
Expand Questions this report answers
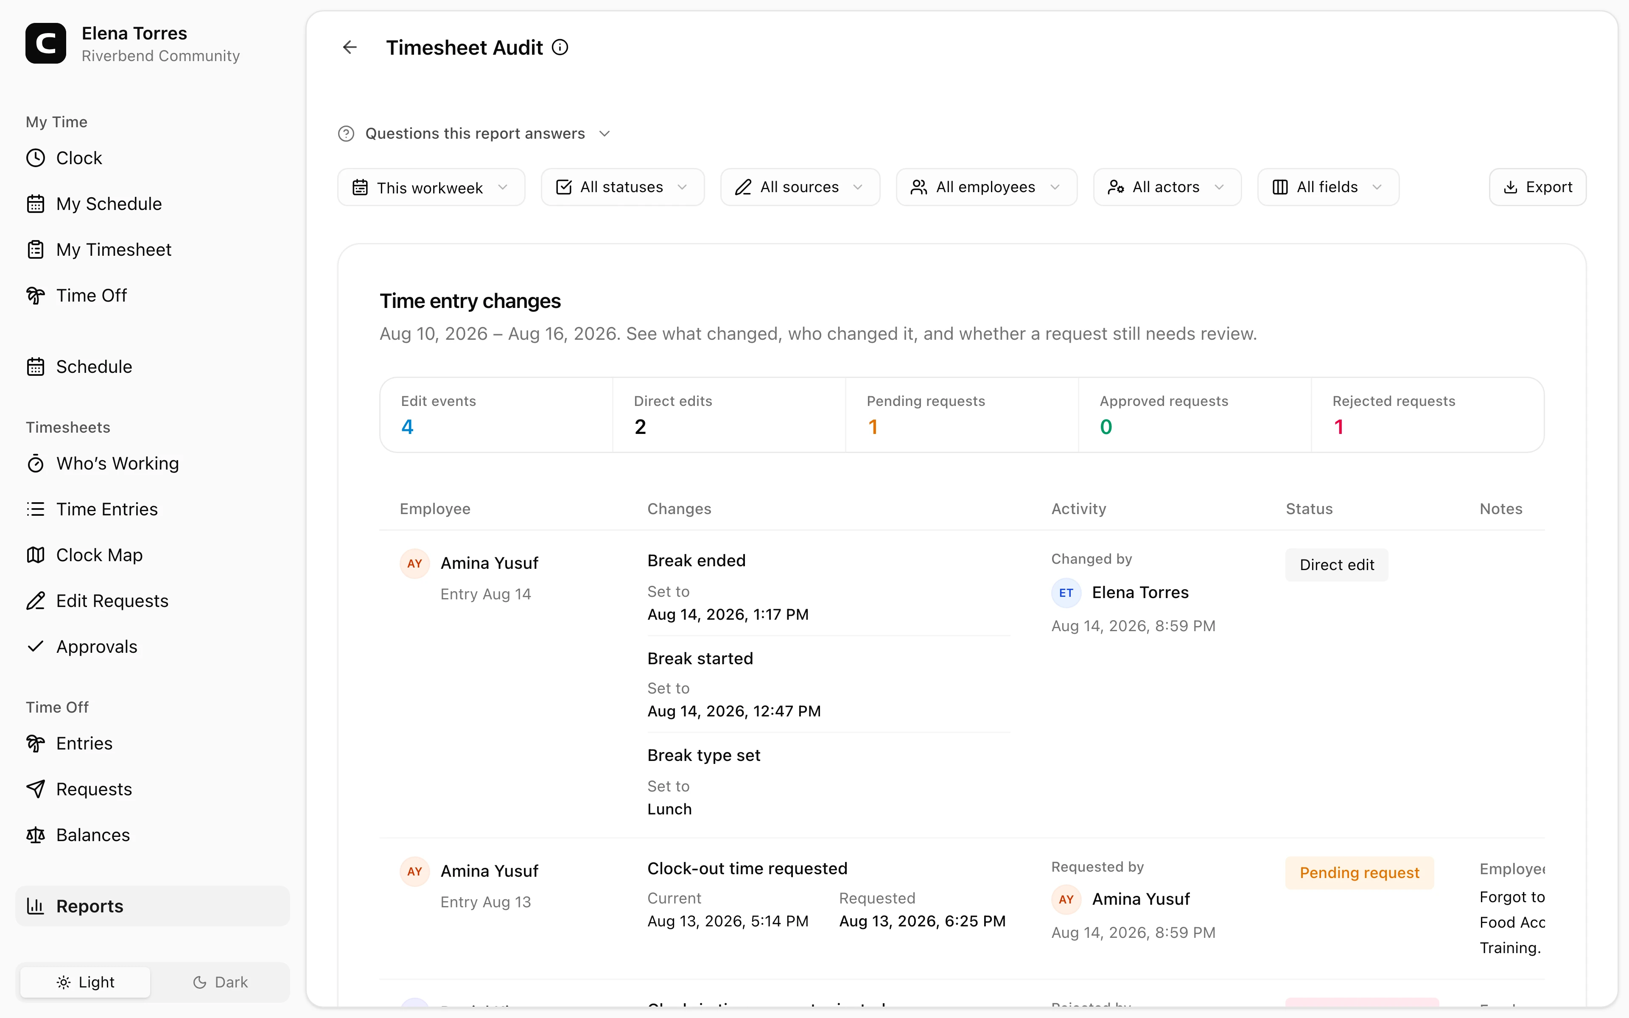click(x=475, y=133)
